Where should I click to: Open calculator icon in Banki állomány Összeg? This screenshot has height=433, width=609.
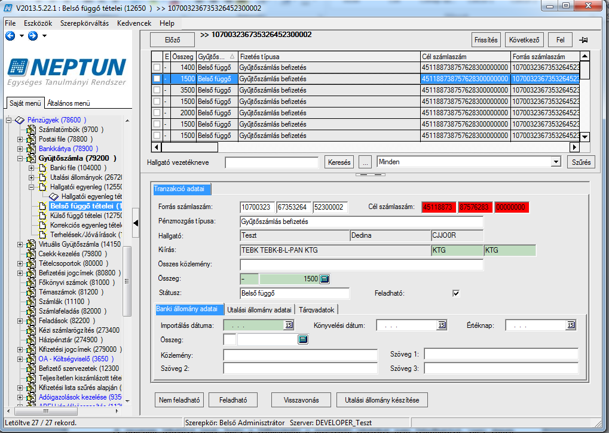coord(303,340)
